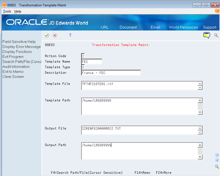
Task: Open the yellow speech bubble message icon
Action: [207, 35]
